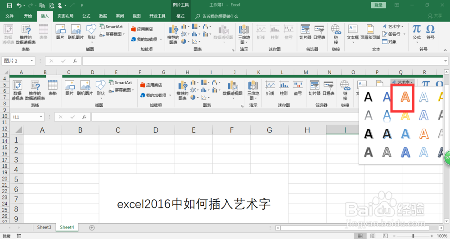
Task: Select the embedded screenshot picture in the sheet
Action: pyautogui.click(x=226, y=149)
